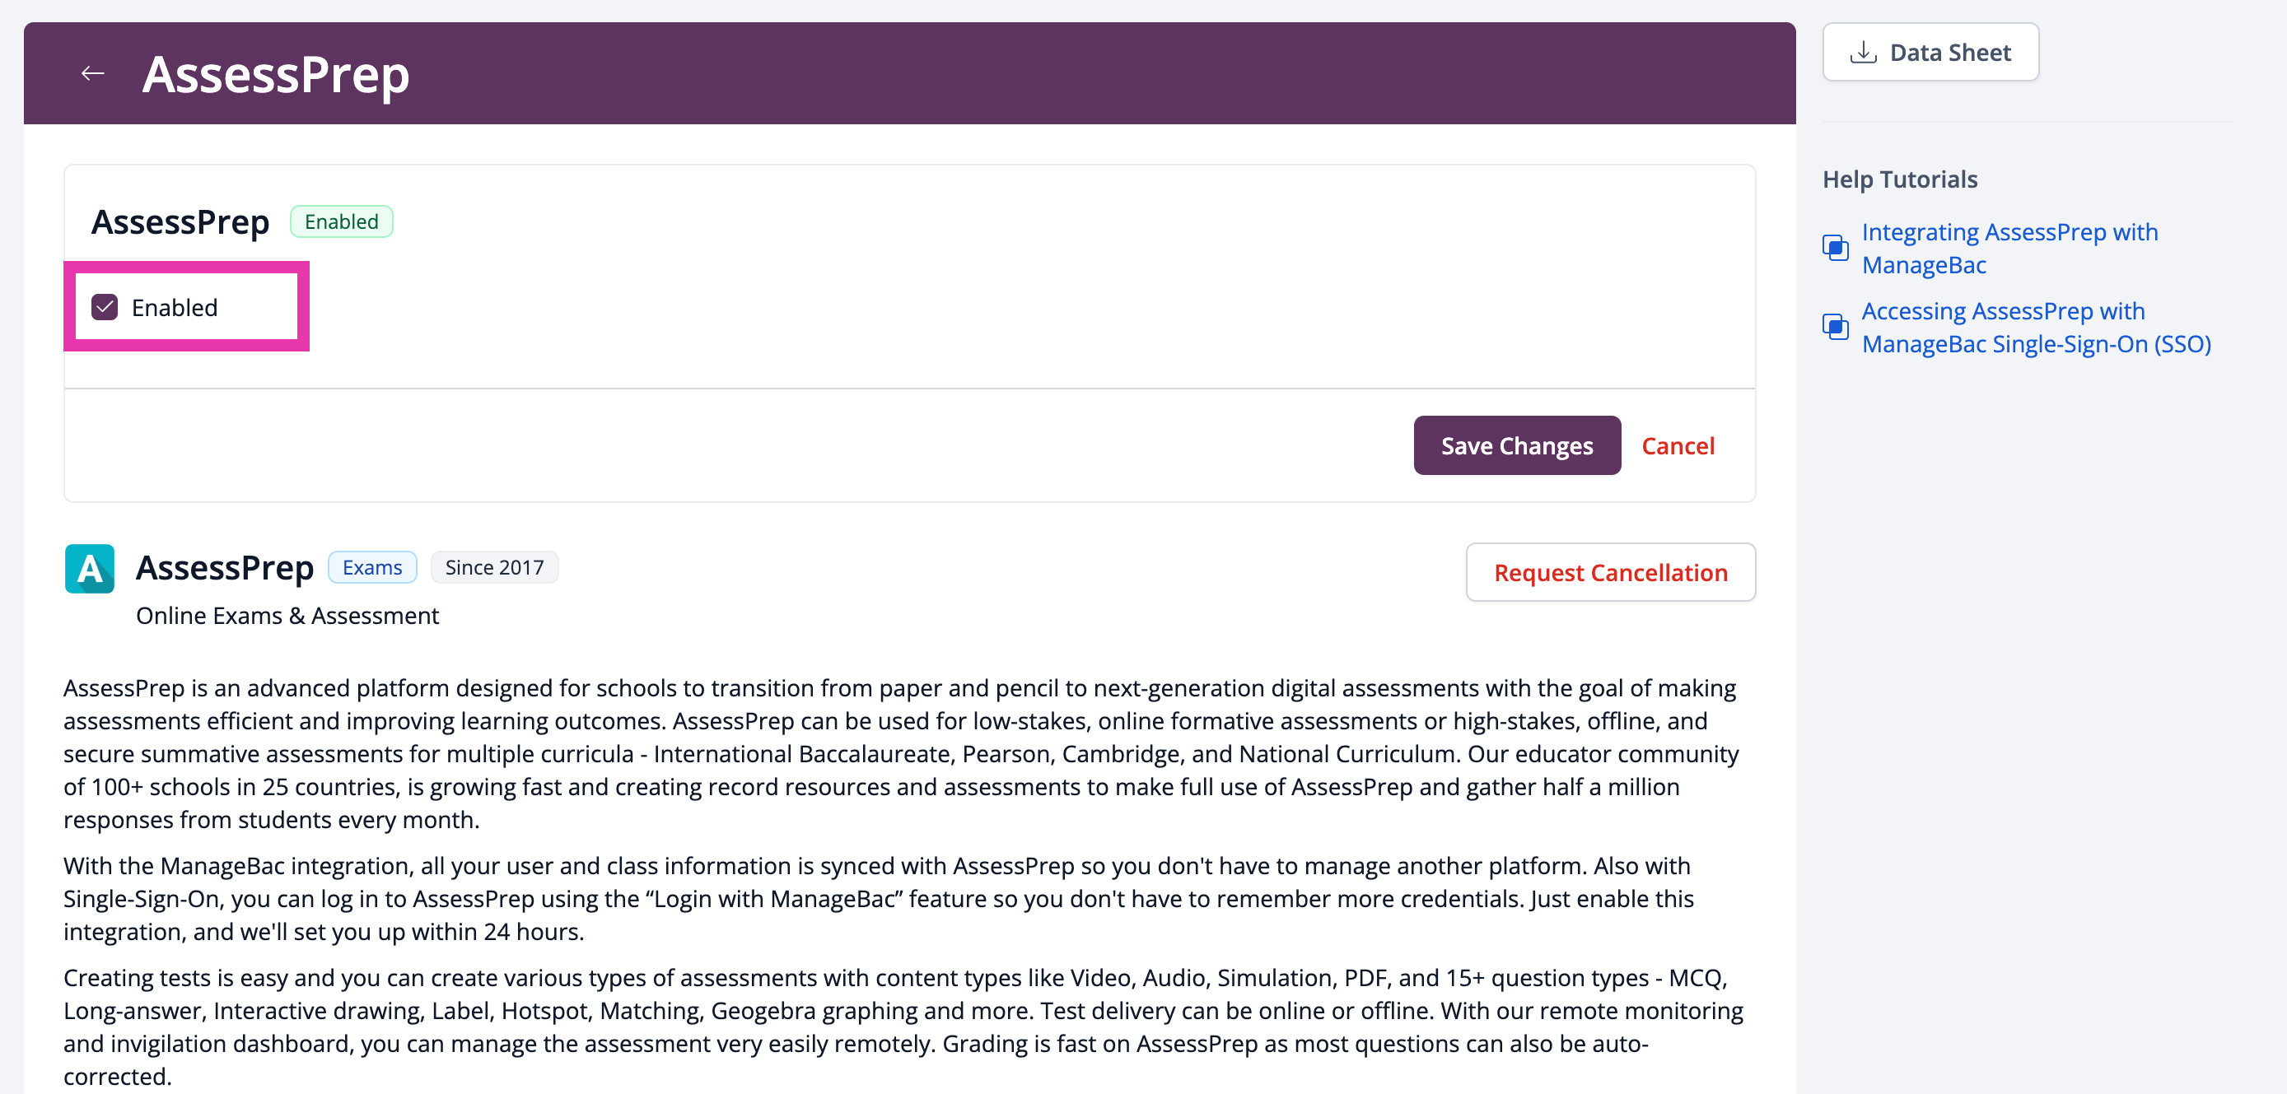Click the red Cancel link
2287x1094 pixels.
point(1677,445)
